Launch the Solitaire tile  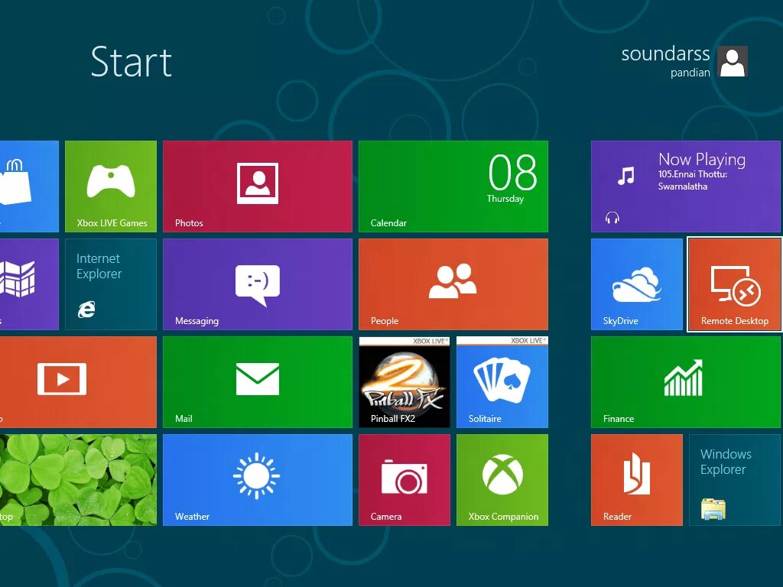tap(502, 382)
